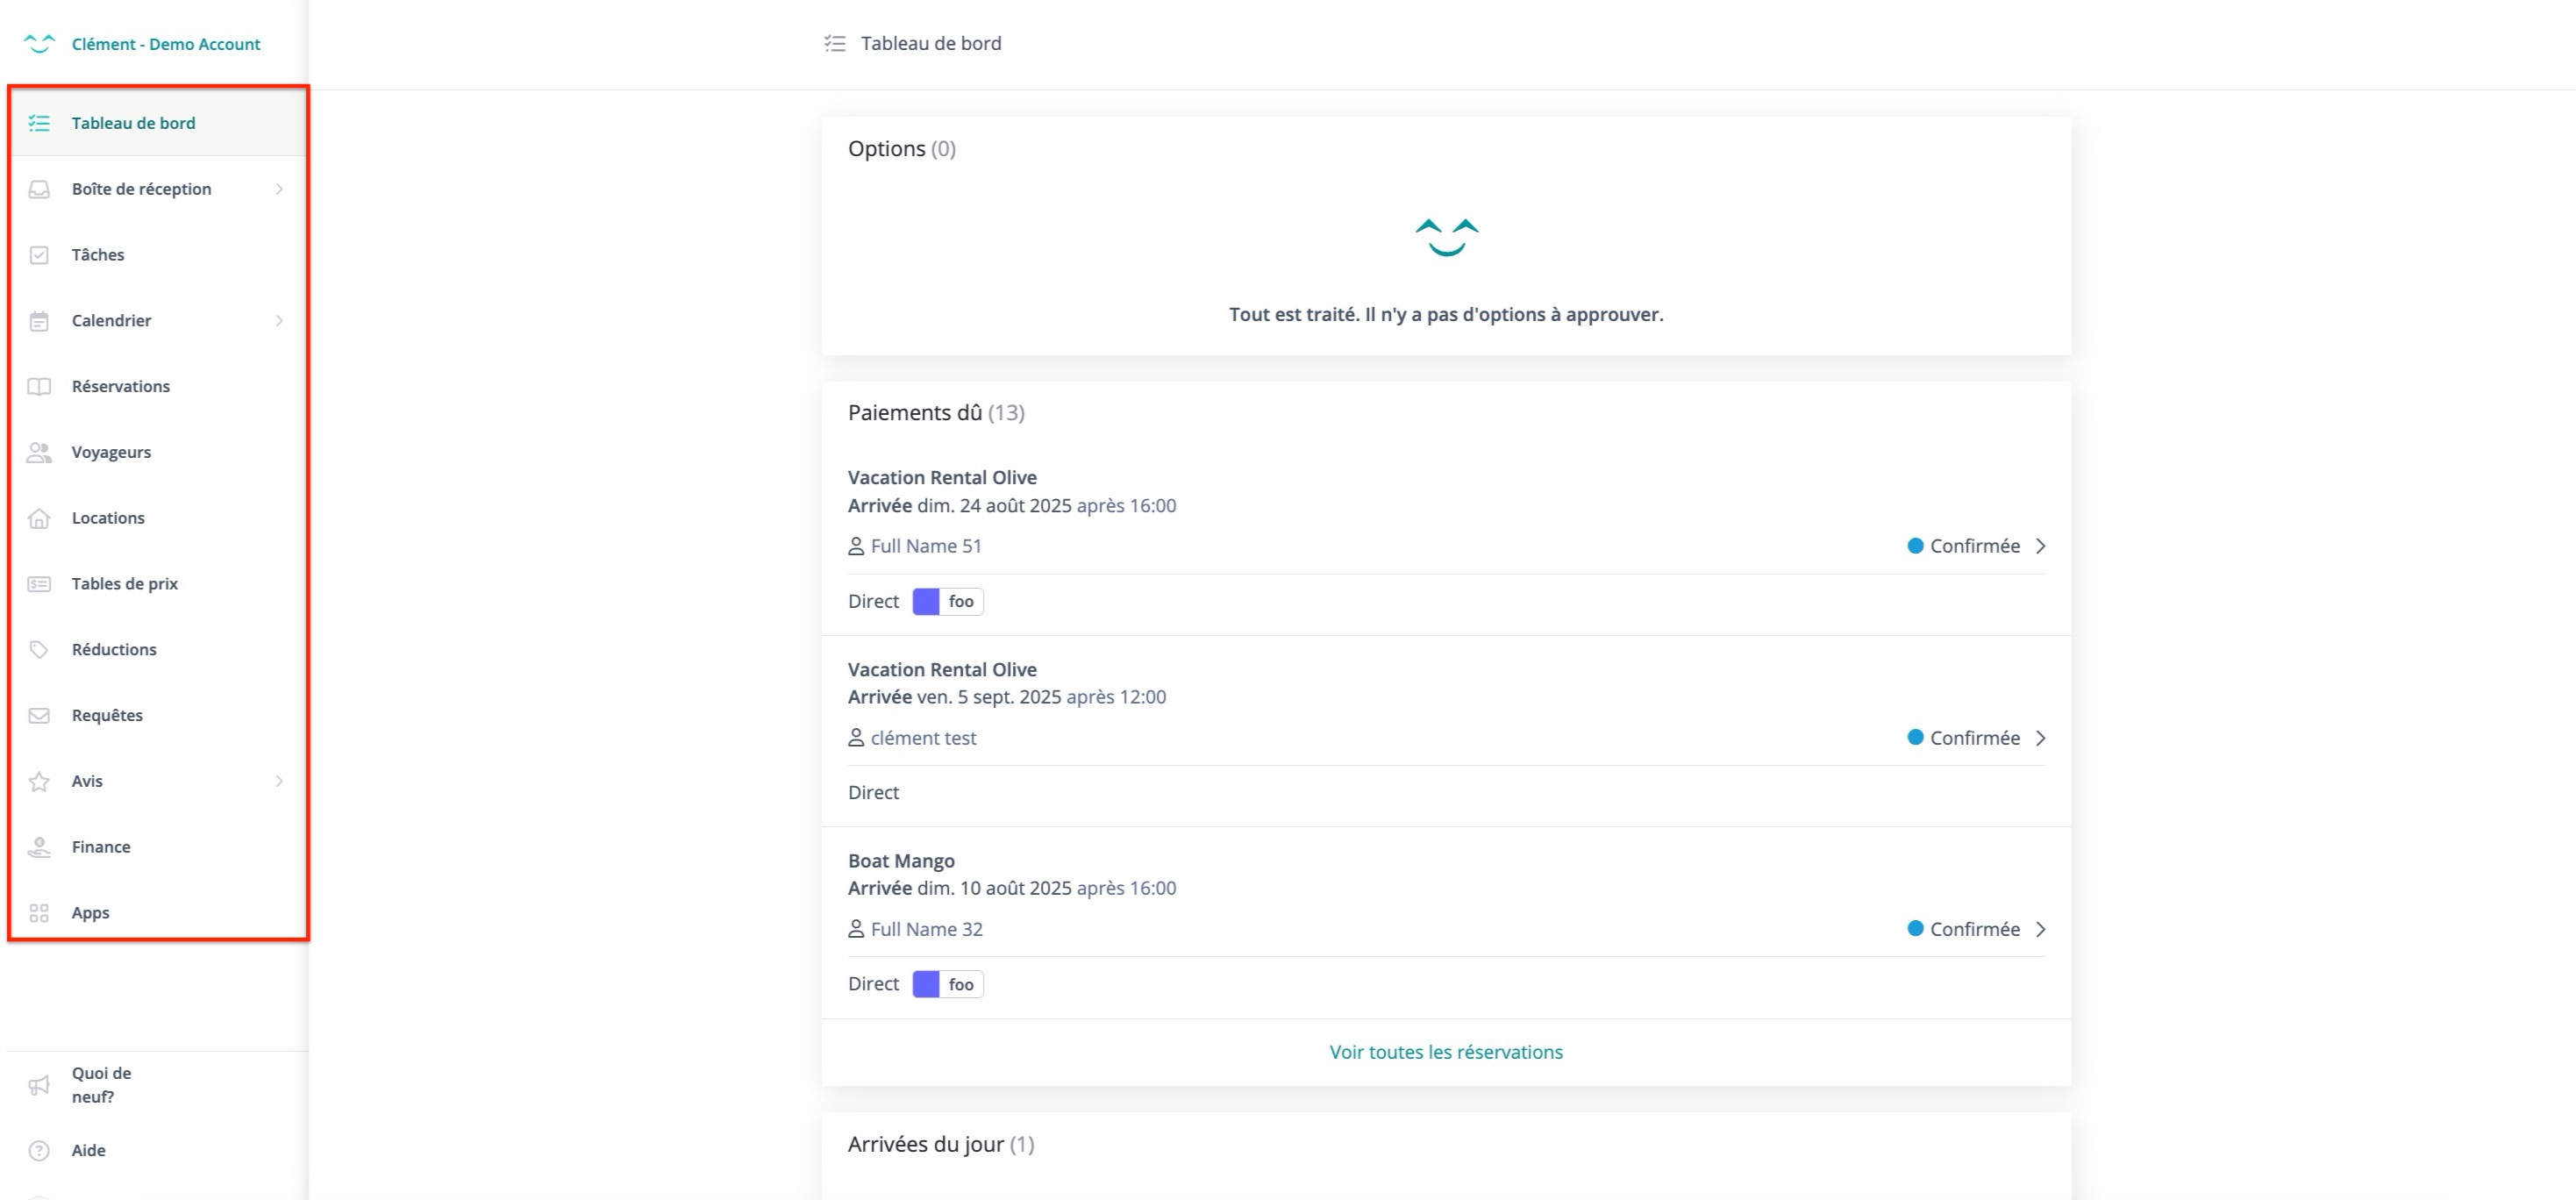Open Réservations in the sidebar menu

121,387
